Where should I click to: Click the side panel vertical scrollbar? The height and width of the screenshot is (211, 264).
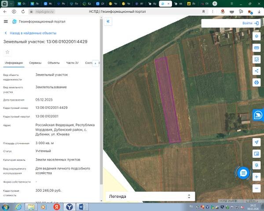click(101, 101)
